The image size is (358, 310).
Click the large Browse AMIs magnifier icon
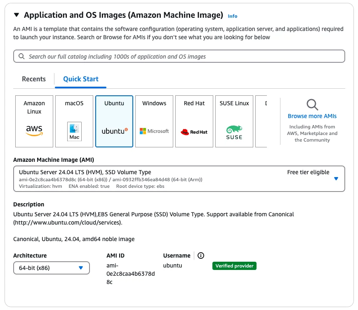tap(312, 104)
